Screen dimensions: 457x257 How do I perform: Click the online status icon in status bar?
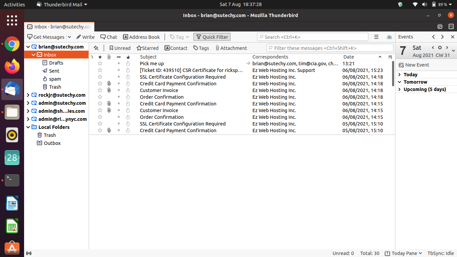click(29, 253)
